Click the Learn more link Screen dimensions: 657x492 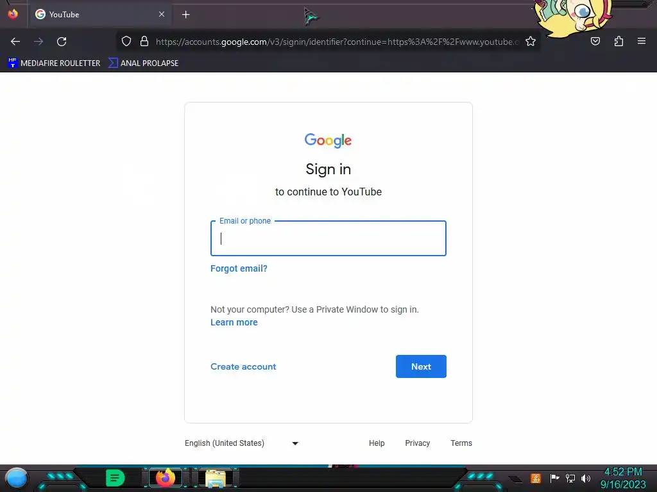(234, 323)
